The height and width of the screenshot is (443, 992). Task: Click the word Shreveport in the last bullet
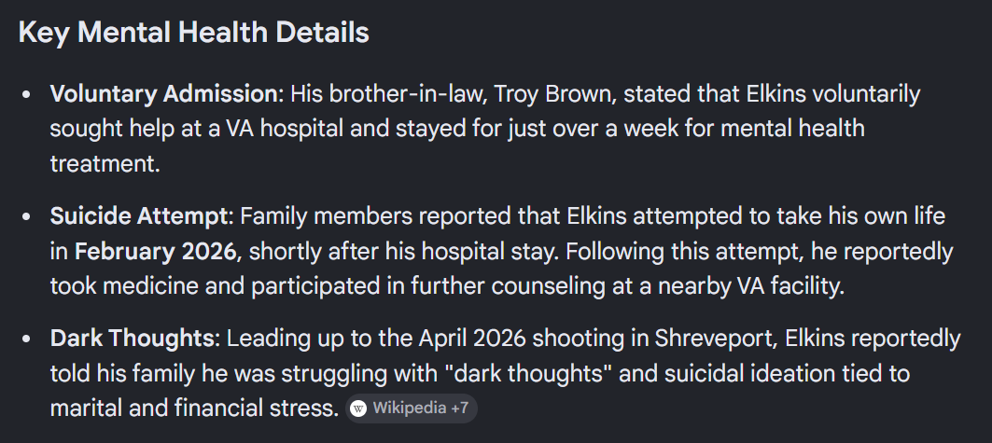click(x=714, y=339)
